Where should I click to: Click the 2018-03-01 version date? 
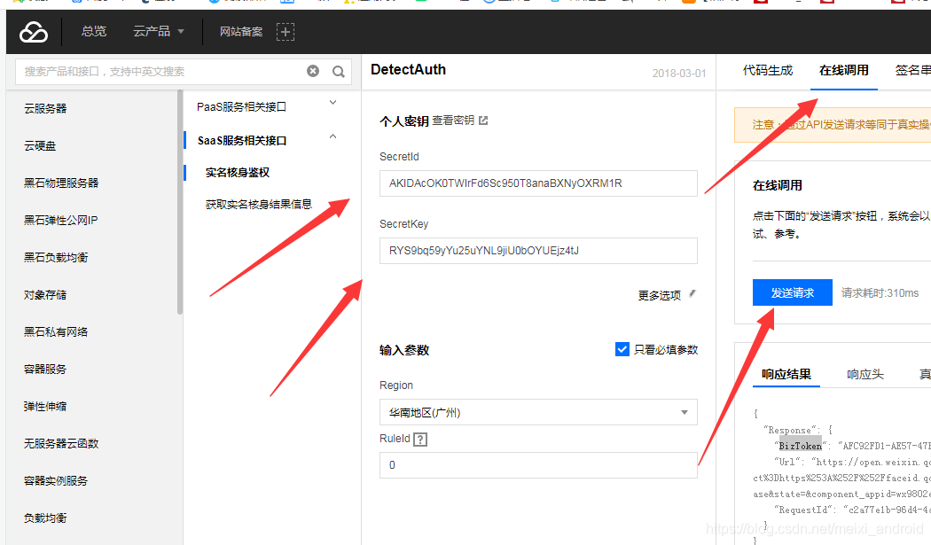679,73
